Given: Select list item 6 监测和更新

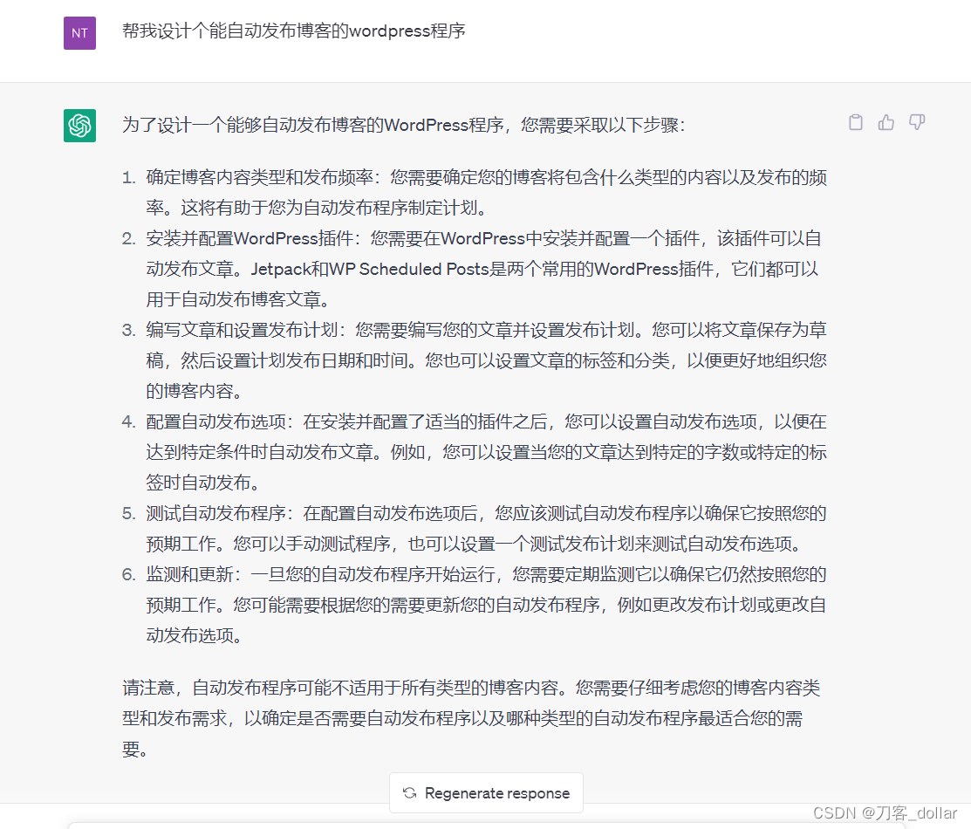Looking at the screenshot, I should (x=475, y=605).
